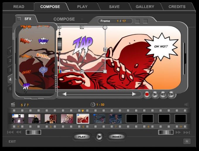Step back one frame
This screenshot has height=151, width=199.
163,95
